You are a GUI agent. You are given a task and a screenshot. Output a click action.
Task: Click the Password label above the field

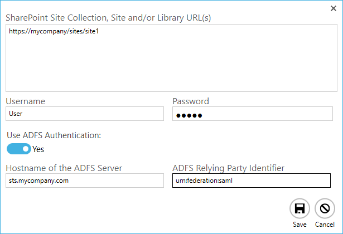(191, 101)
